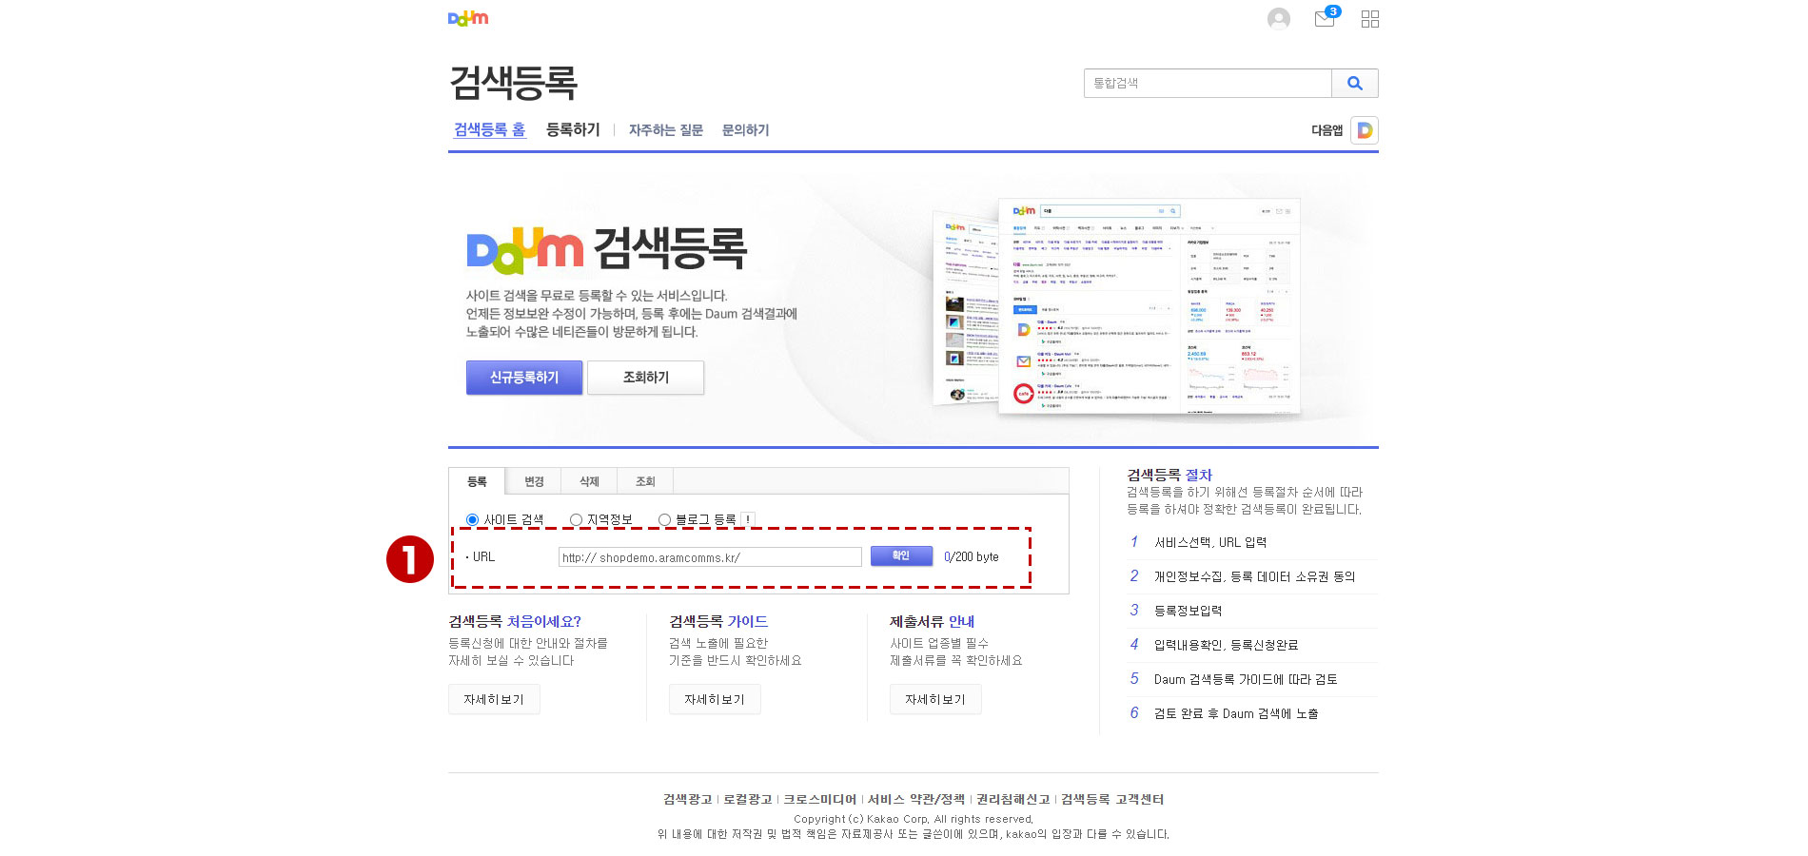Image resolution: width=1808 pixels, height=856 pixels.
Task: Open the 크로스미디어 footer link
Action: tap(819, 799)
